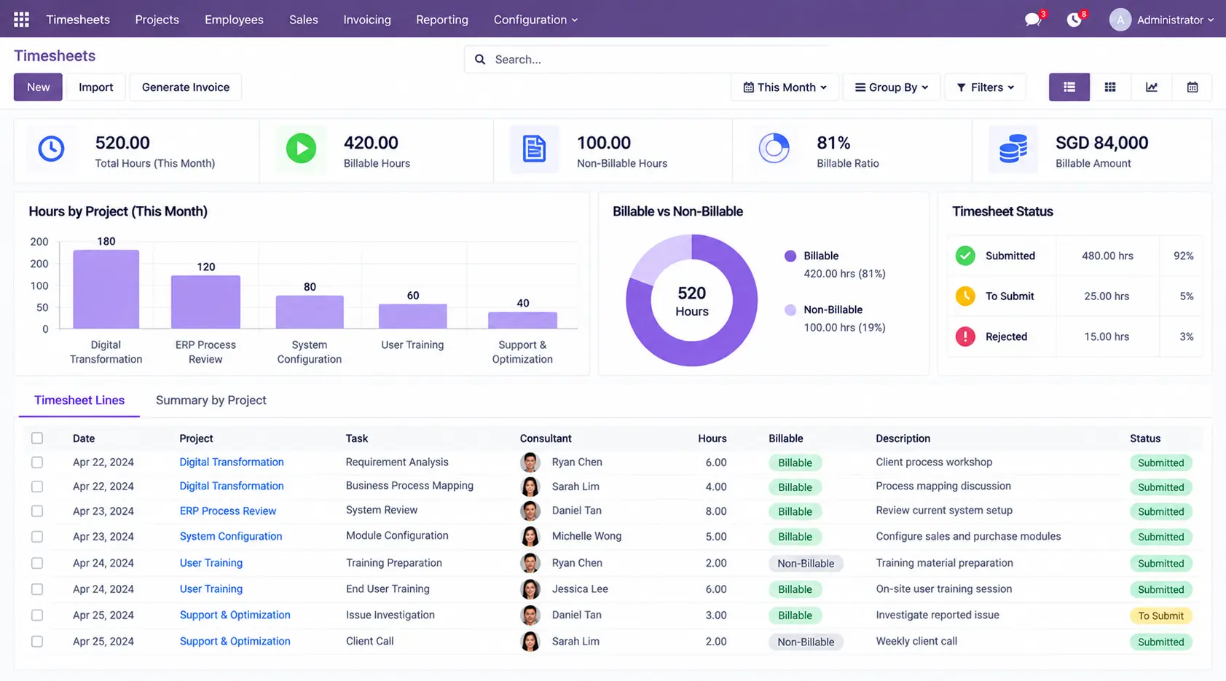
Task: Switch to calendar view
Action: point(1192,87)
